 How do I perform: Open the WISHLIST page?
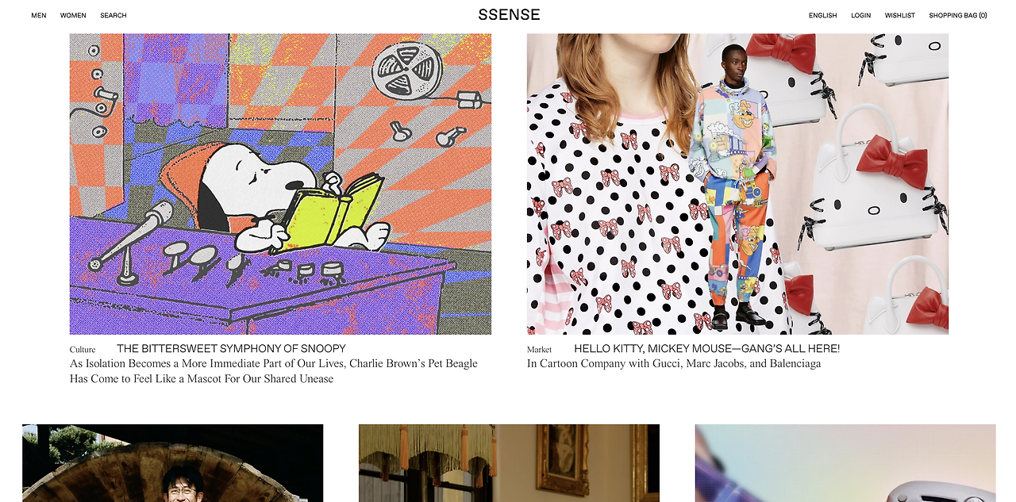[x=900, y=16]
